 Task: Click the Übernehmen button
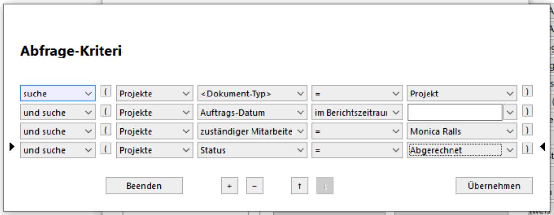click(493, 186)
